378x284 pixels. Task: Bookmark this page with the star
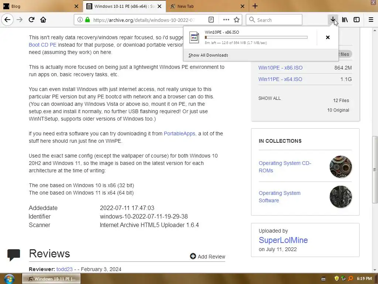pos(237,20)
